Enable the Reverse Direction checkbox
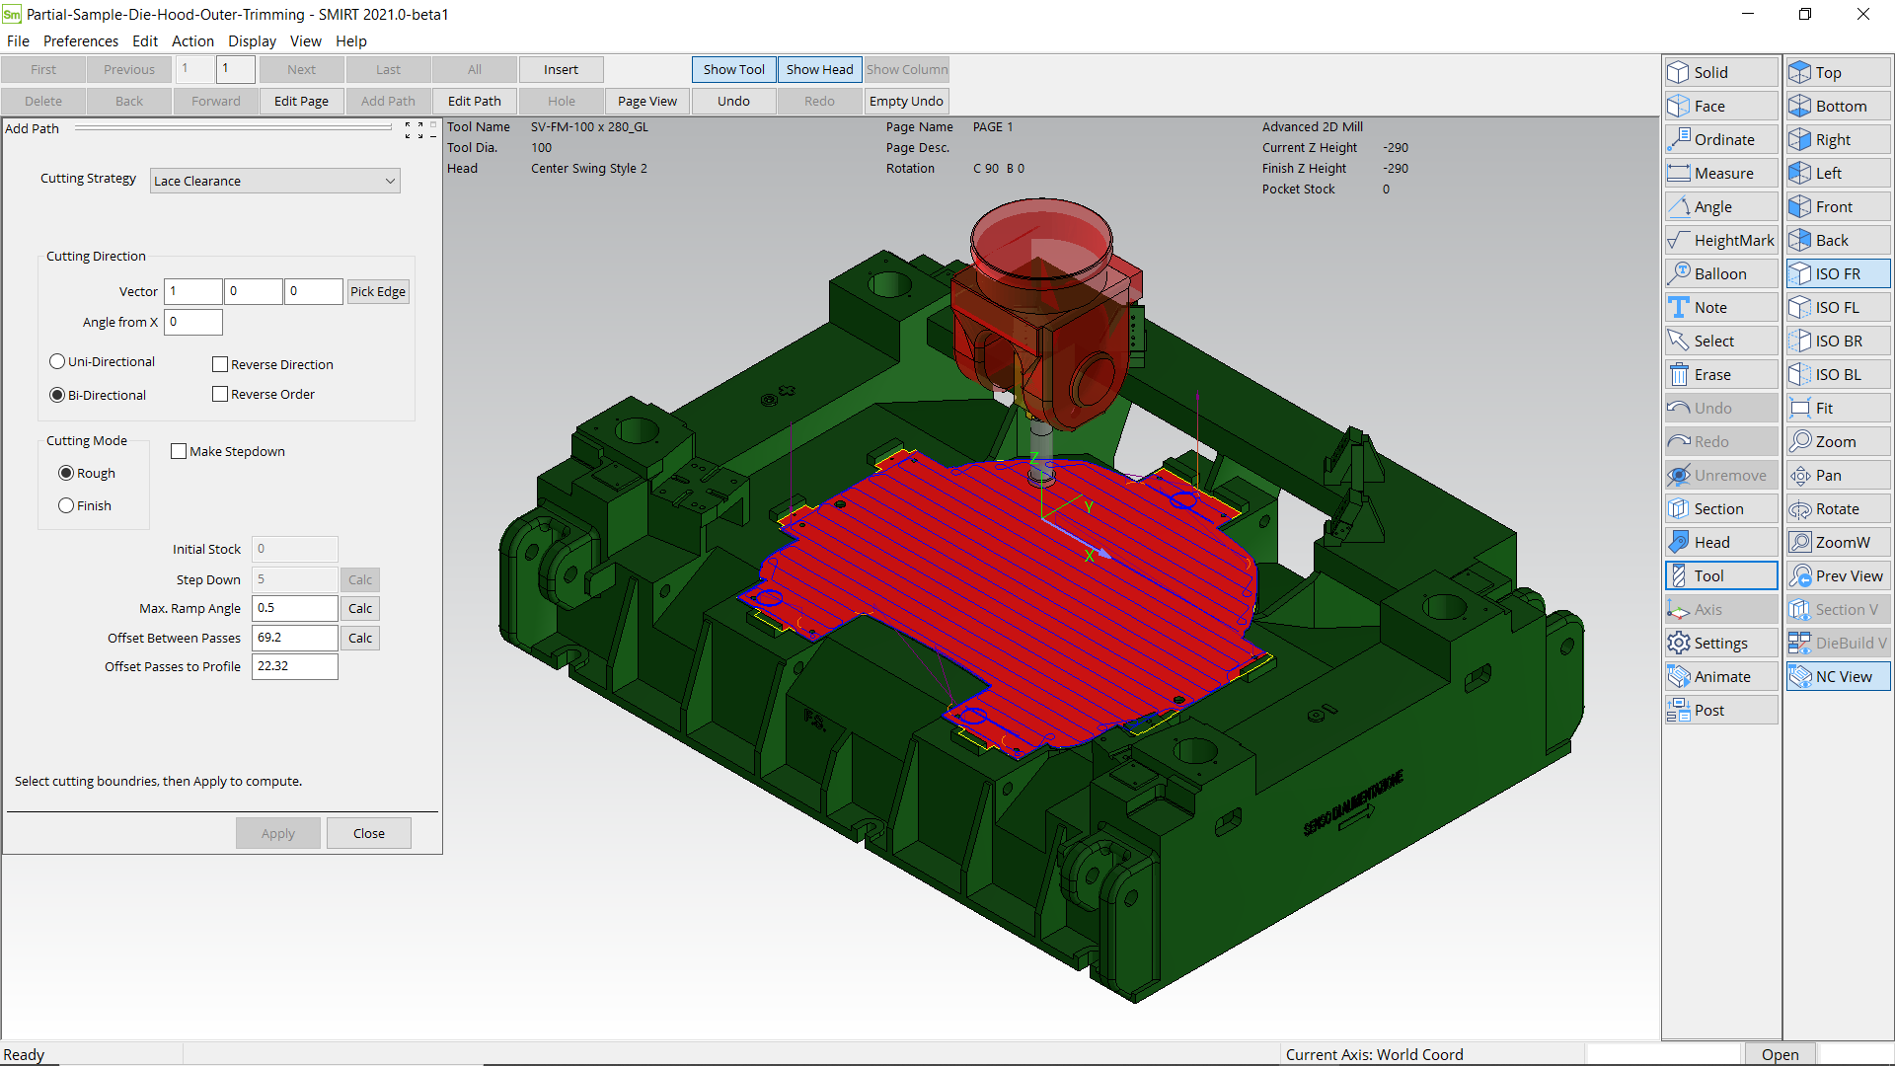The image size is (1895, 1066). point(220,365)
